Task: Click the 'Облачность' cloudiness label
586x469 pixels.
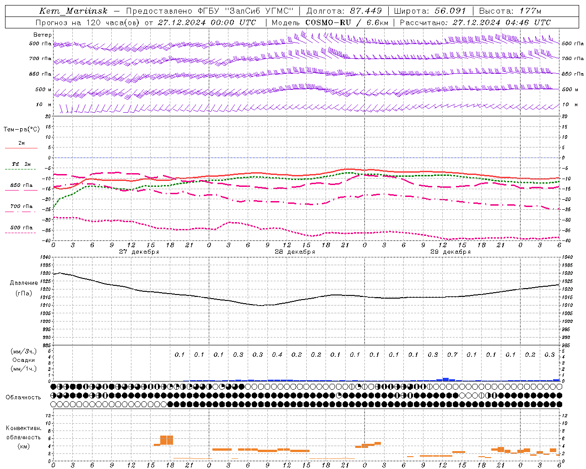Action: pos(23,398)
